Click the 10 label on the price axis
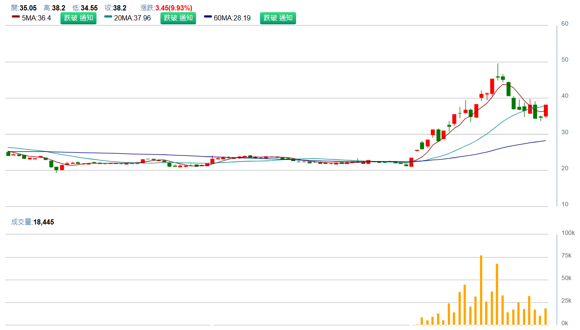This screenshot has width=580, height=330. [x=565, y=204]
